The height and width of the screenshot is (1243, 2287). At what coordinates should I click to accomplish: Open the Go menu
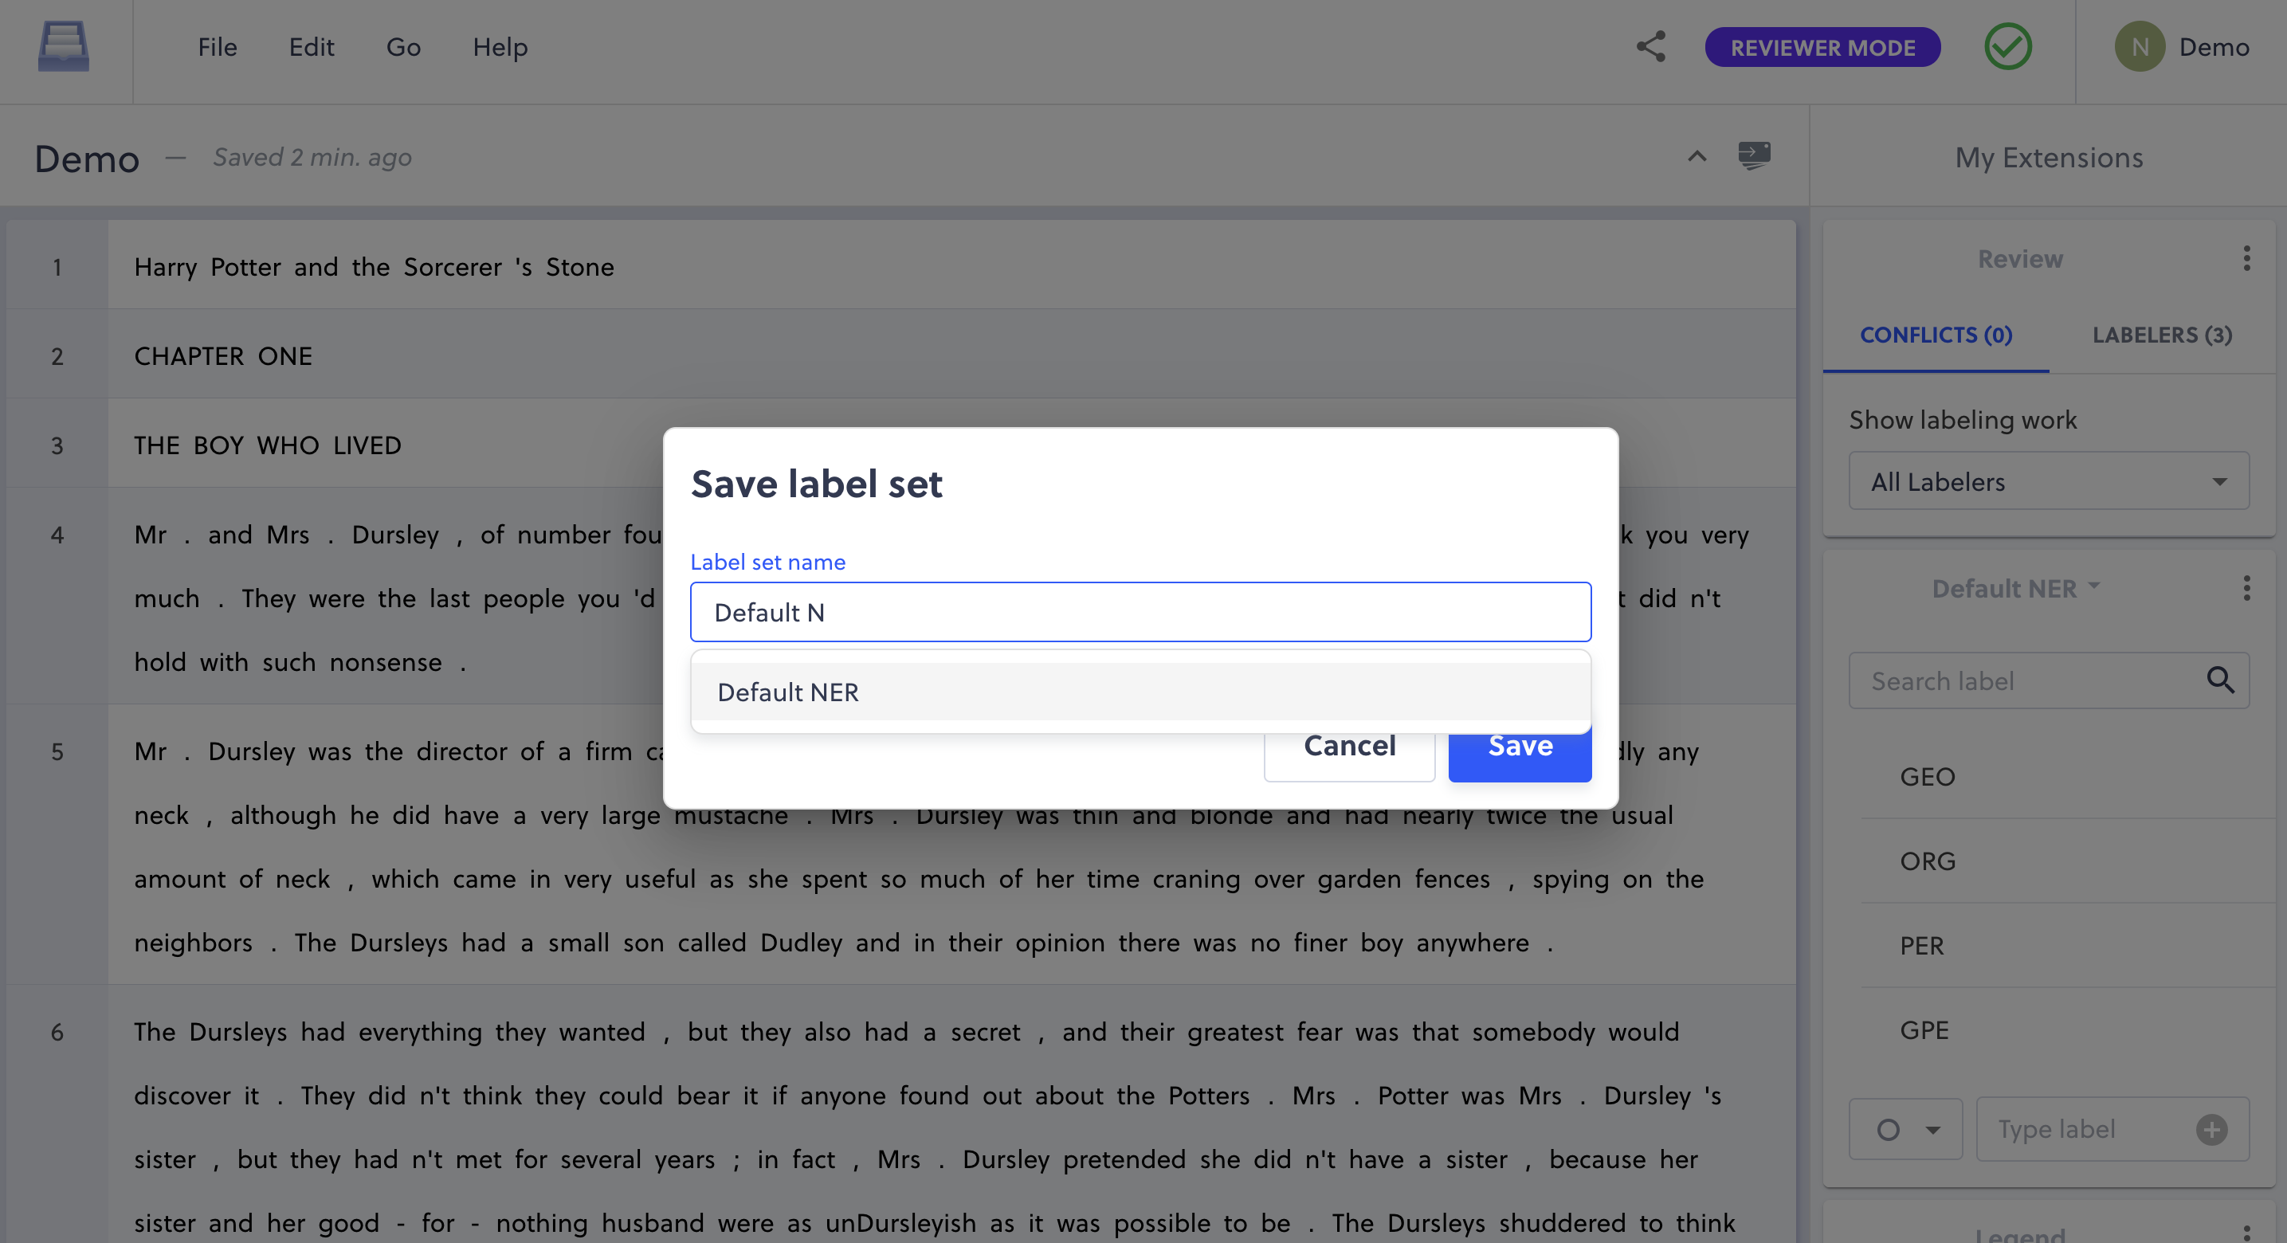[403, 47]
